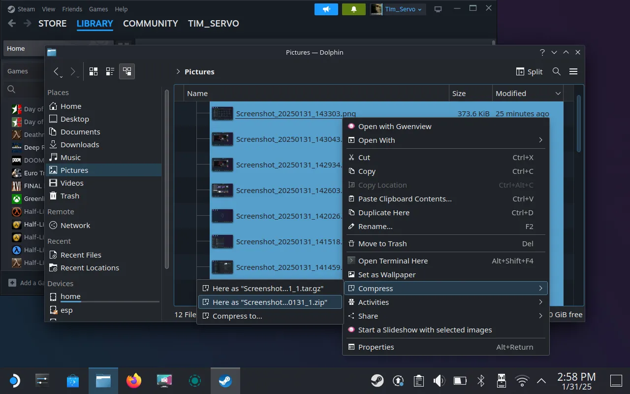Screen dimensions: 630x394
Task: Open the Tim_Servo account dropdown button
Action: 398,9
